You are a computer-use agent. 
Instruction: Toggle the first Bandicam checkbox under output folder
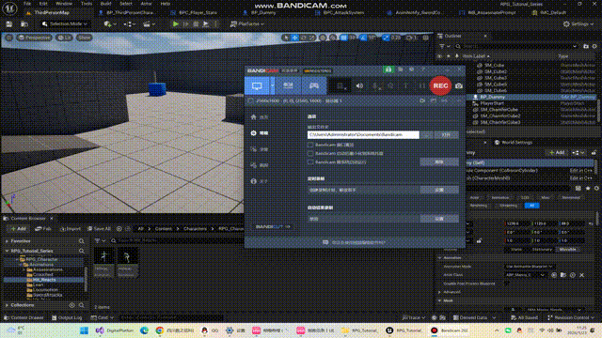(x=310, y=145)
